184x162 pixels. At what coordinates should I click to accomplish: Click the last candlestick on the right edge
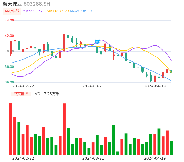[x=171, y=72]
